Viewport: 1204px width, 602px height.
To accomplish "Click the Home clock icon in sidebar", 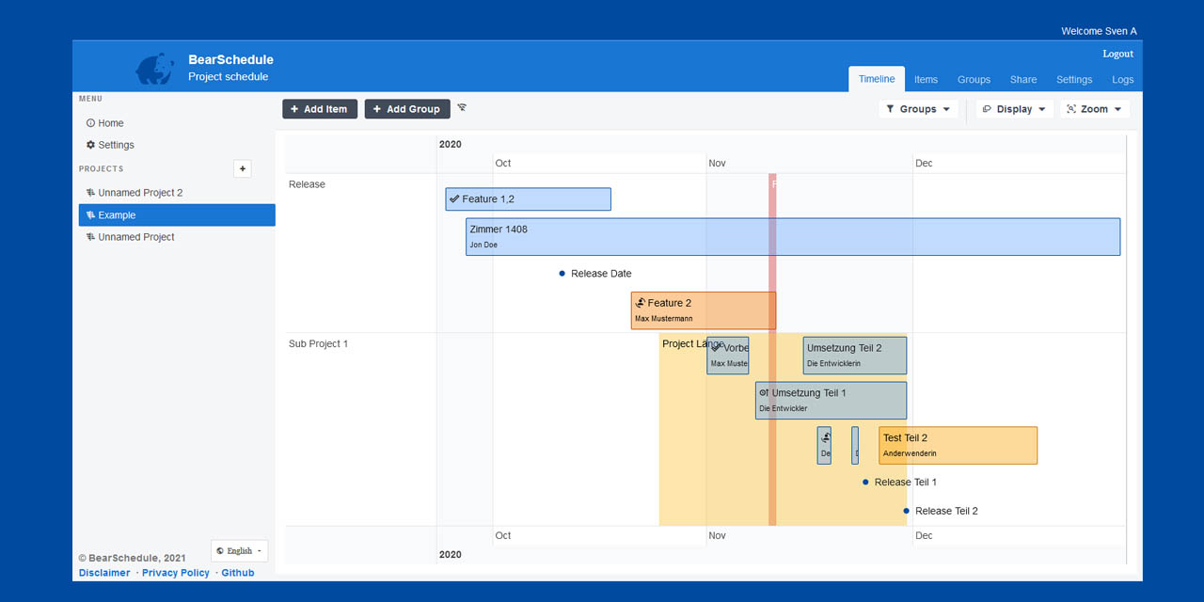I will click(90, 123).
